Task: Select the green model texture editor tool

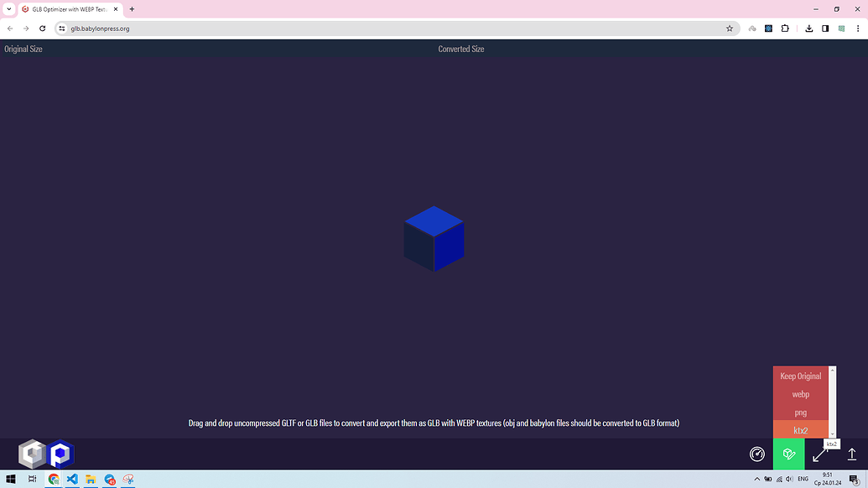Action: pyautogui.click(x=788, y=454)
